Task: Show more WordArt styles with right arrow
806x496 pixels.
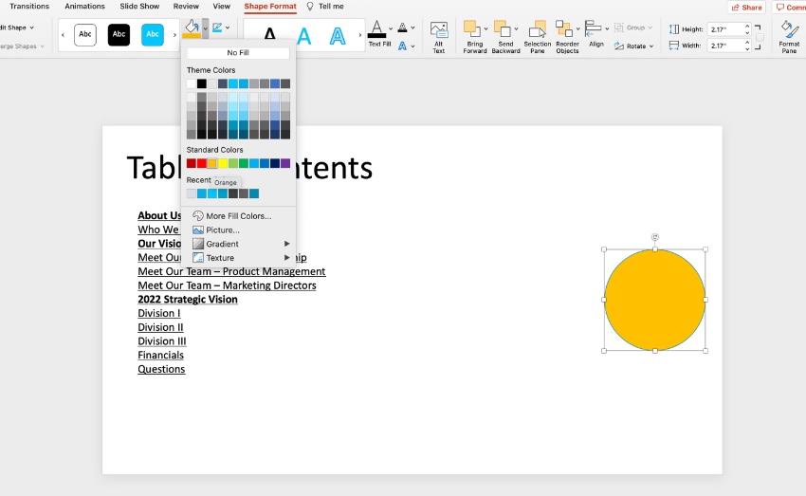Action: 359,35
